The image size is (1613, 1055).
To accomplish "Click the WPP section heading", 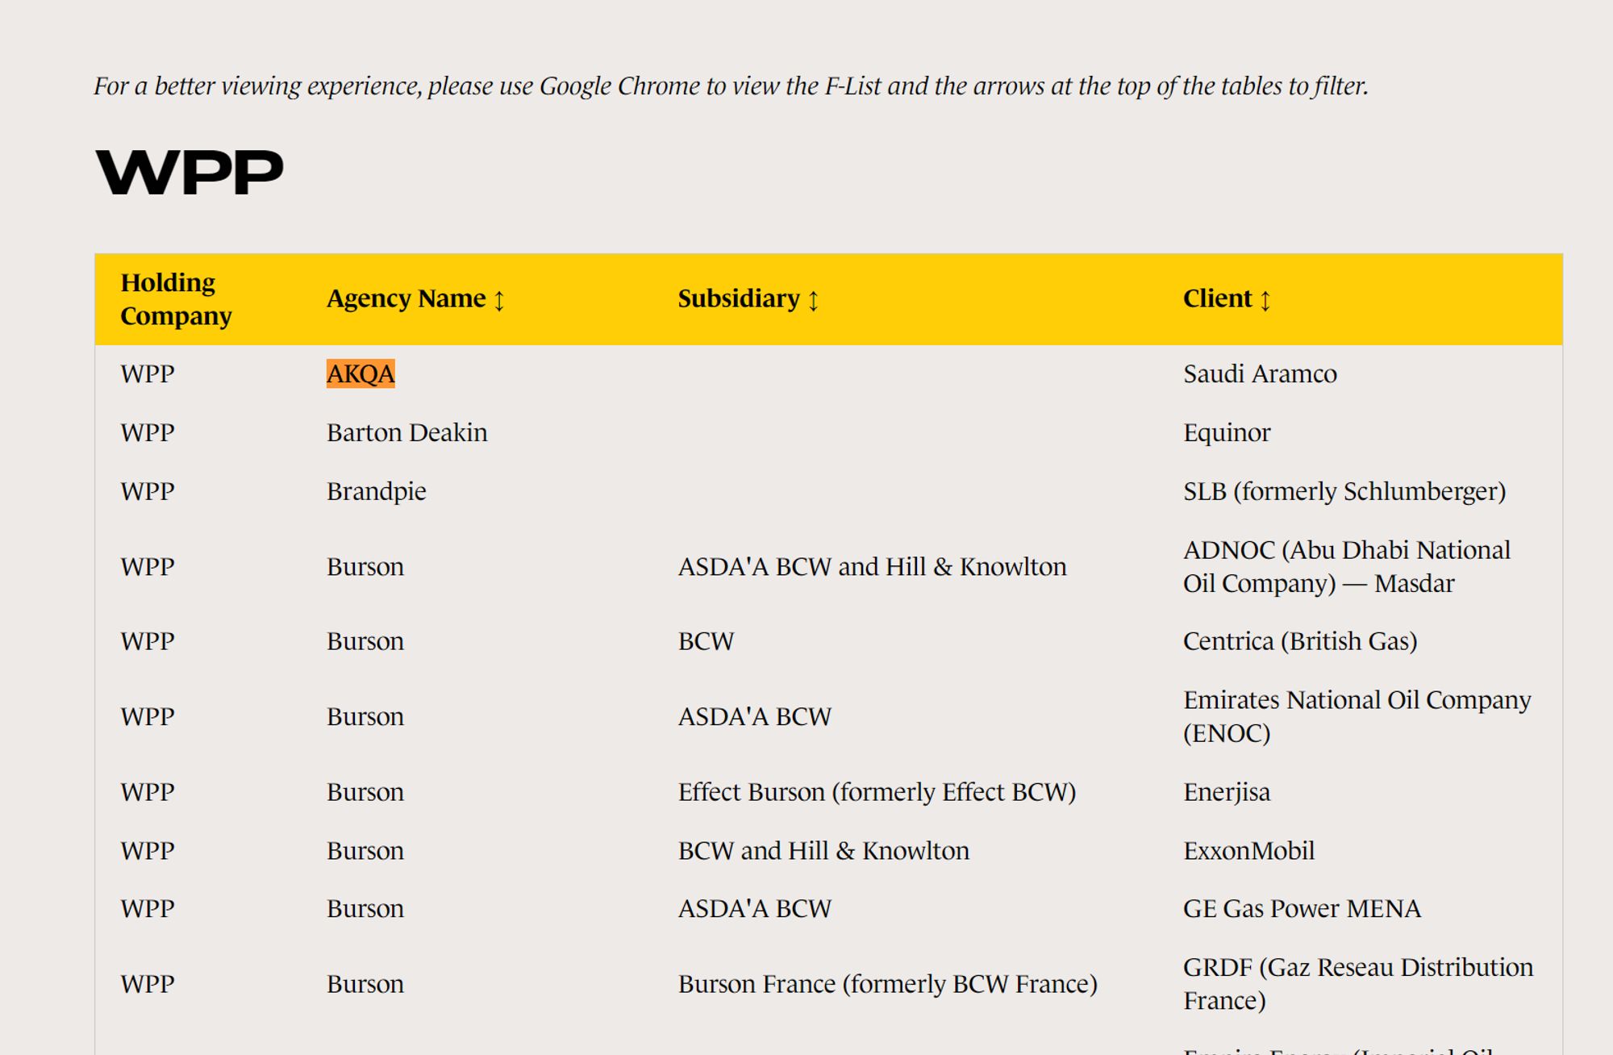I will pos(190,173).
